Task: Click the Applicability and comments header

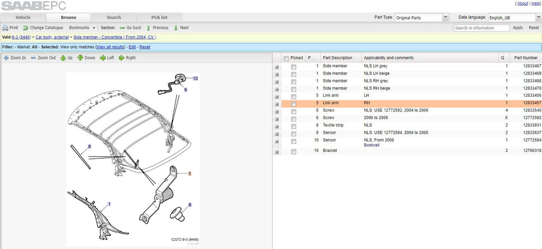Action: 430,58
